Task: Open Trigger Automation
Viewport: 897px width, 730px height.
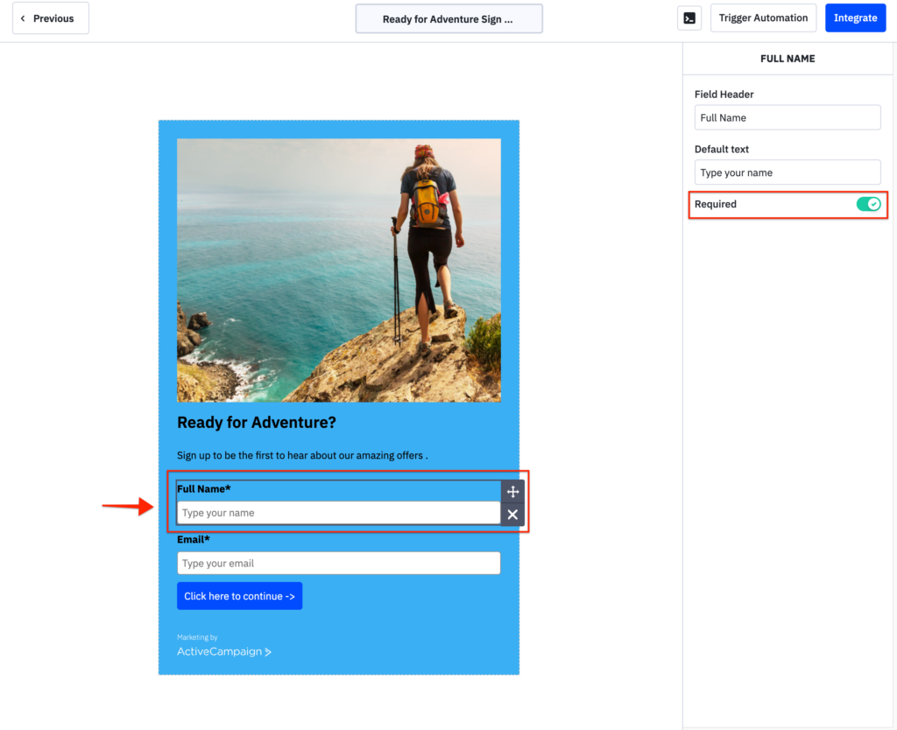Action: 763,18
